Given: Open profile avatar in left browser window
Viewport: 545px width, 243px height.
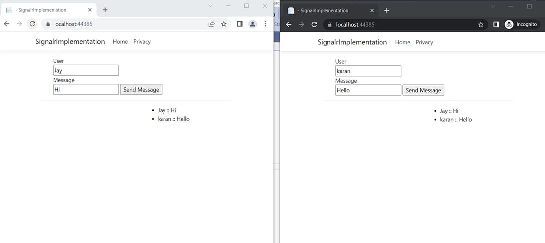Looking at the screenshot, I should (x=252, y=24).
